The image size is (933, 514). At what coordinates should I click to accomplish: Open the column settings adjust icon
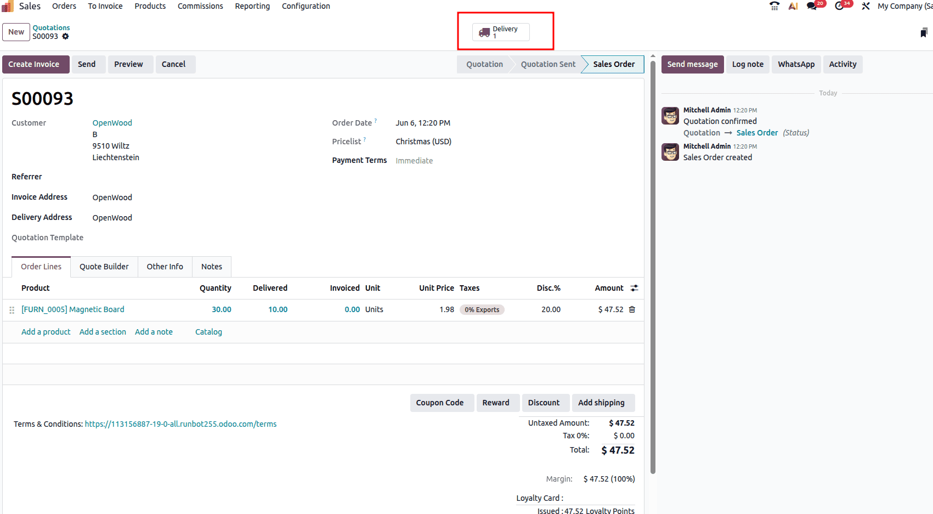(635, 288)
